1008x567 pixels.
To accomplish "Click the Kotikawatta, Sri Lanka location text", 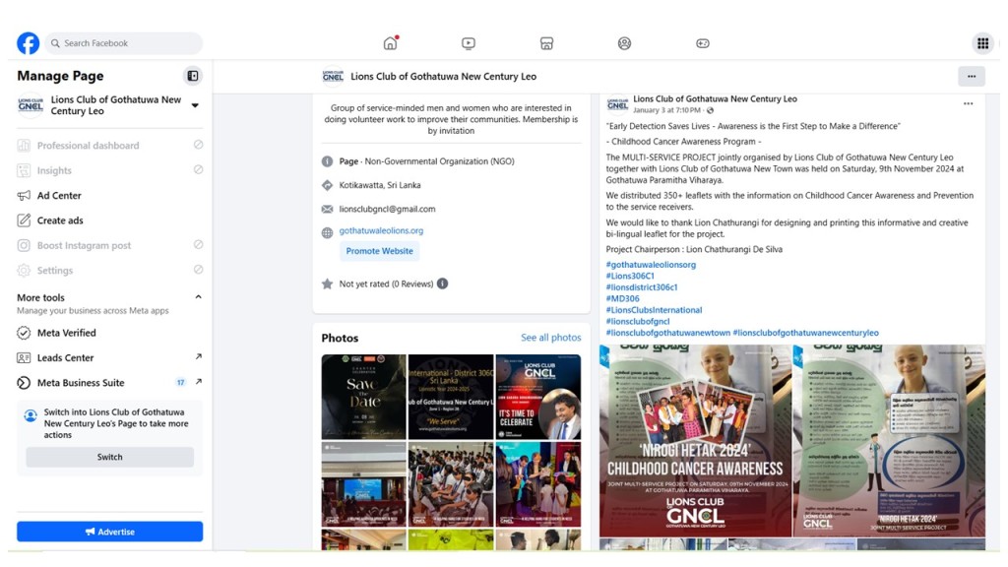I will (x=380, y=185).
